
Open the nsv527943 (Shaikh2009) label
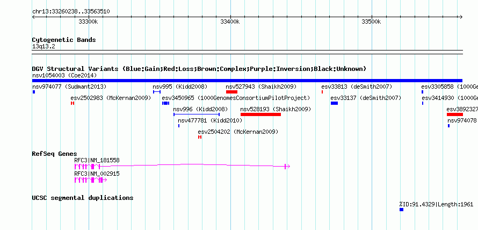click(x=261, y=87)
